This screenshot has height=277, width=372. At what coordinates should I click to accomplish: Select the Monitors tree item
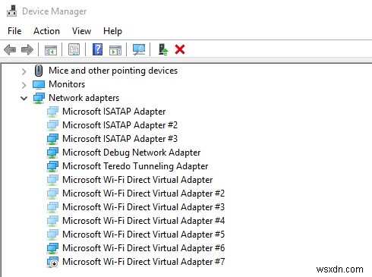click(x=67, y=84)
